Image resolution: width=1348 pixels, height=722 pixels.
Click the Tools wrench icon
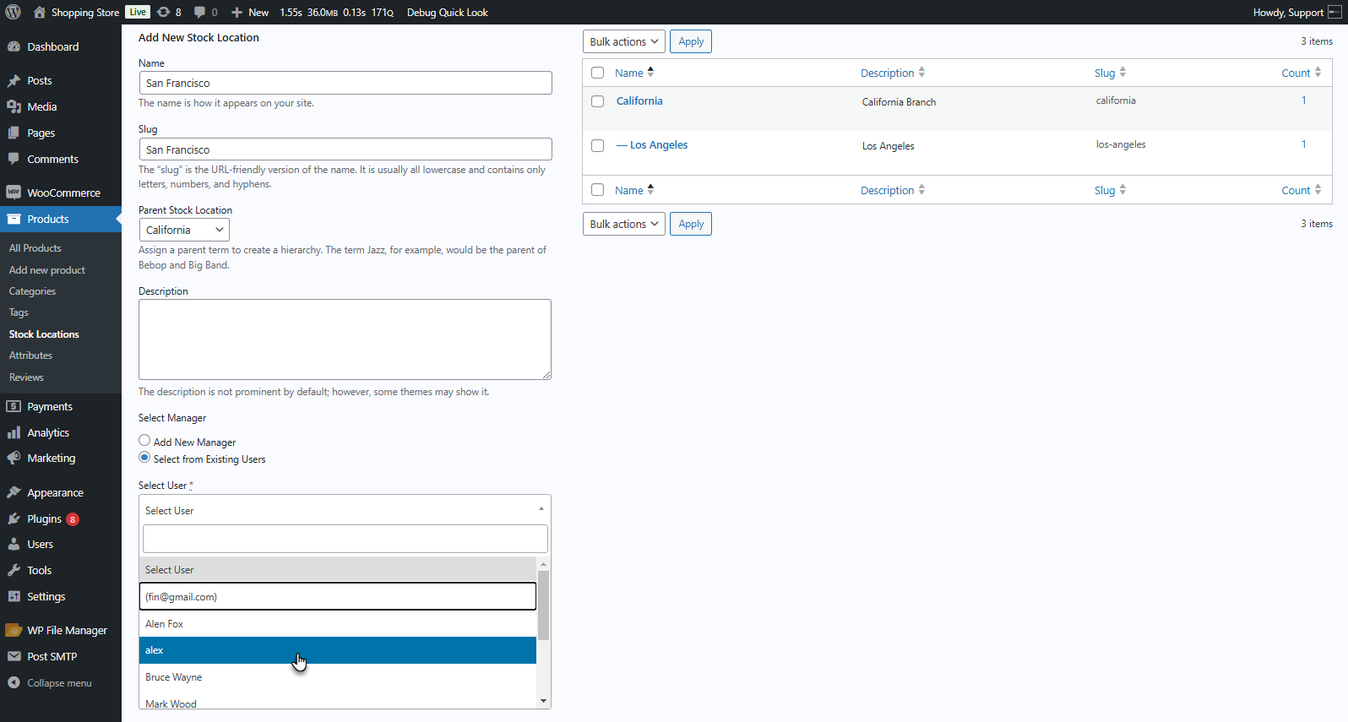14,570
